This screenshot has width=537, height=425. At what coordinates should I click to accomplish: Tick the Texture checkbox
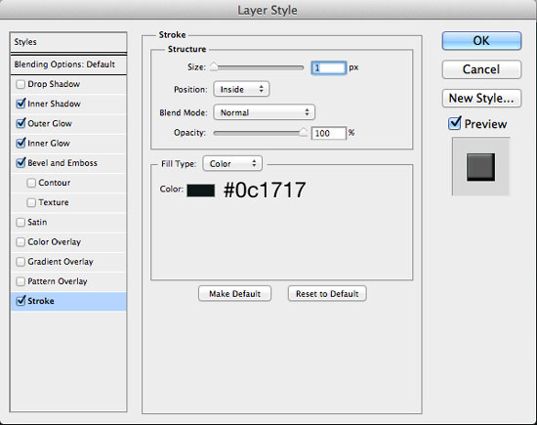point(31,202)
